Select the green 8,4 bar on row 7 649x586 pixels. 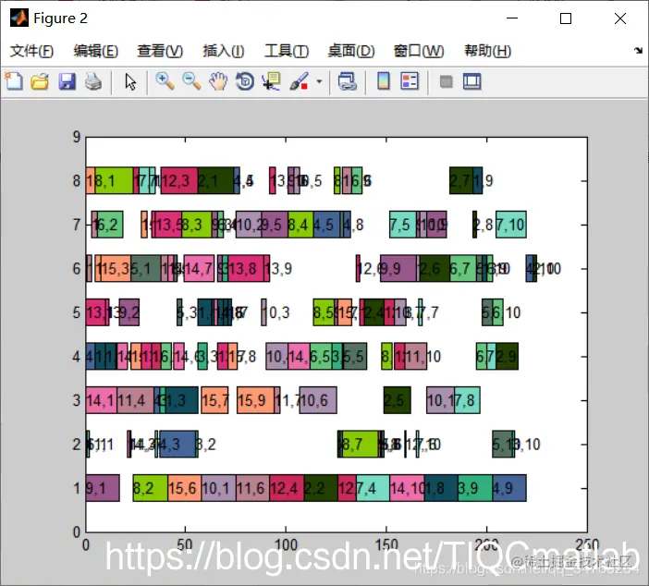pos(300,225)
